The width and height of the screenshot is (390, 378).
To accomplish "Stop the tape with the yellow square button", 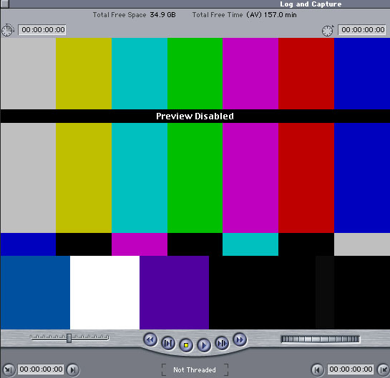I will 186,345.
